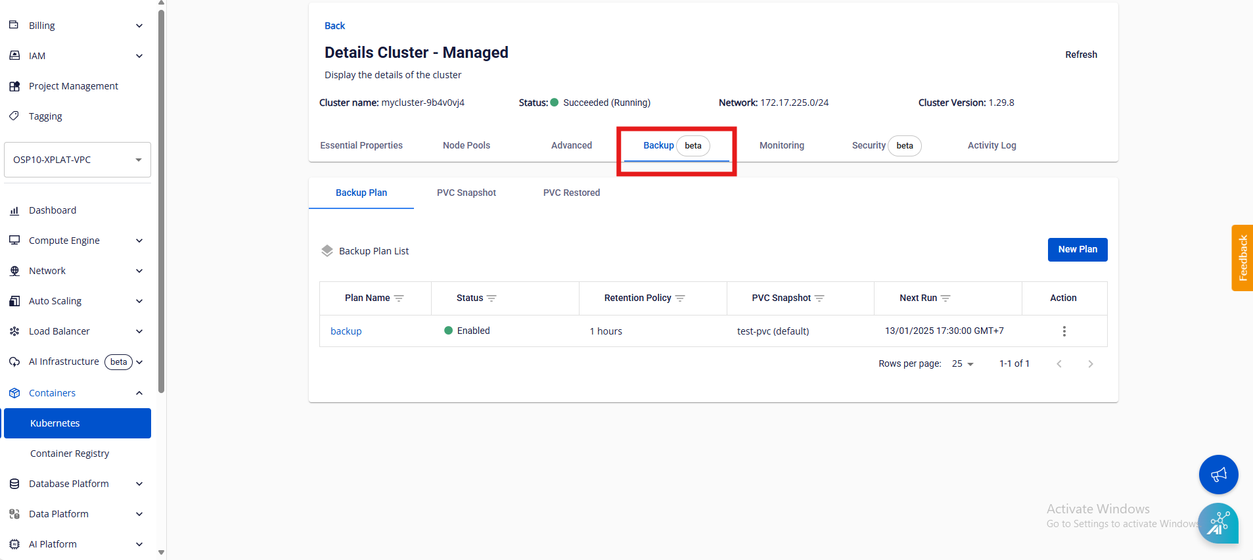
Task: Open the announcements megaphone button
Action: [x=1218, y=475]
